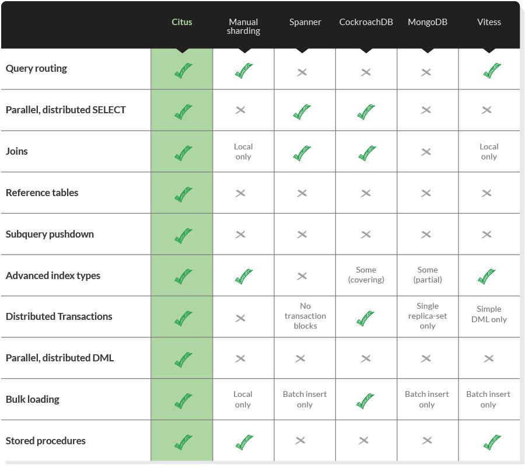
Task: Click the Vitess column header
Action: click(489, 22)
